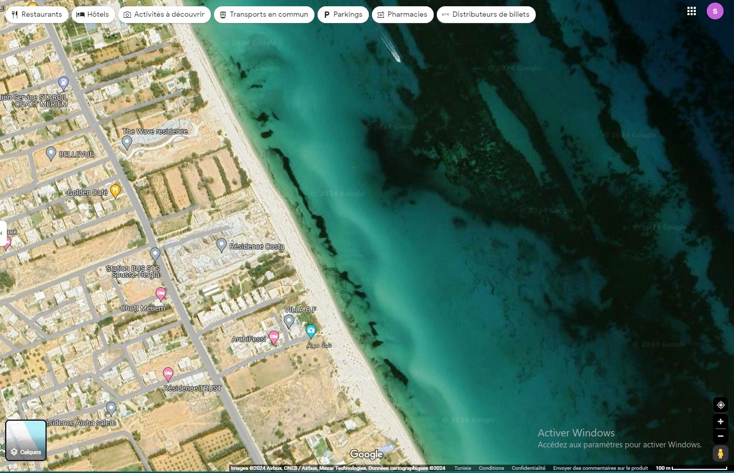The height and width of the screenshot is (473, 734).
Task: Zoom in on the map
Action: (720, 422)
